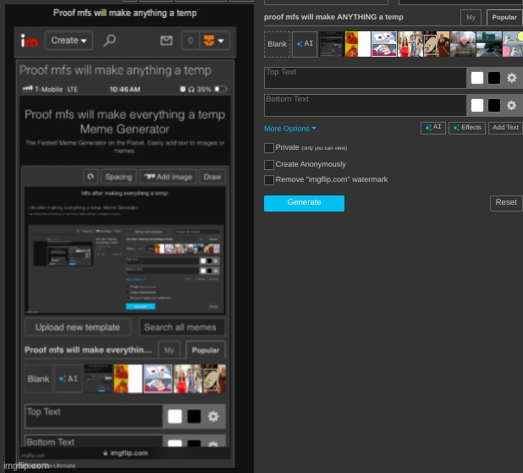Check Remove imgflip.com watermark box

(x=269, y=179)
